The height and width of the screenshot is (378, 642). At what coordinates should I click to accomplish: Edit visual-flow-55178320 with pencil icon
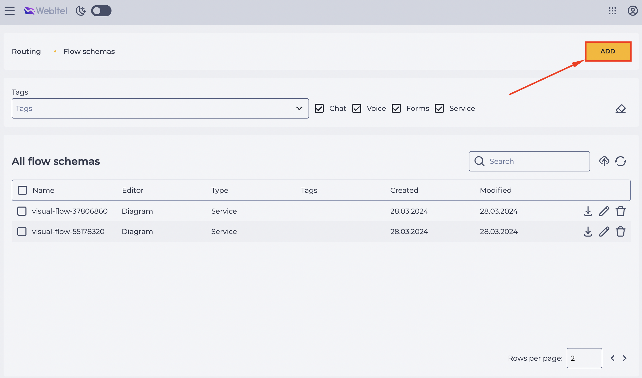point(604,231)
